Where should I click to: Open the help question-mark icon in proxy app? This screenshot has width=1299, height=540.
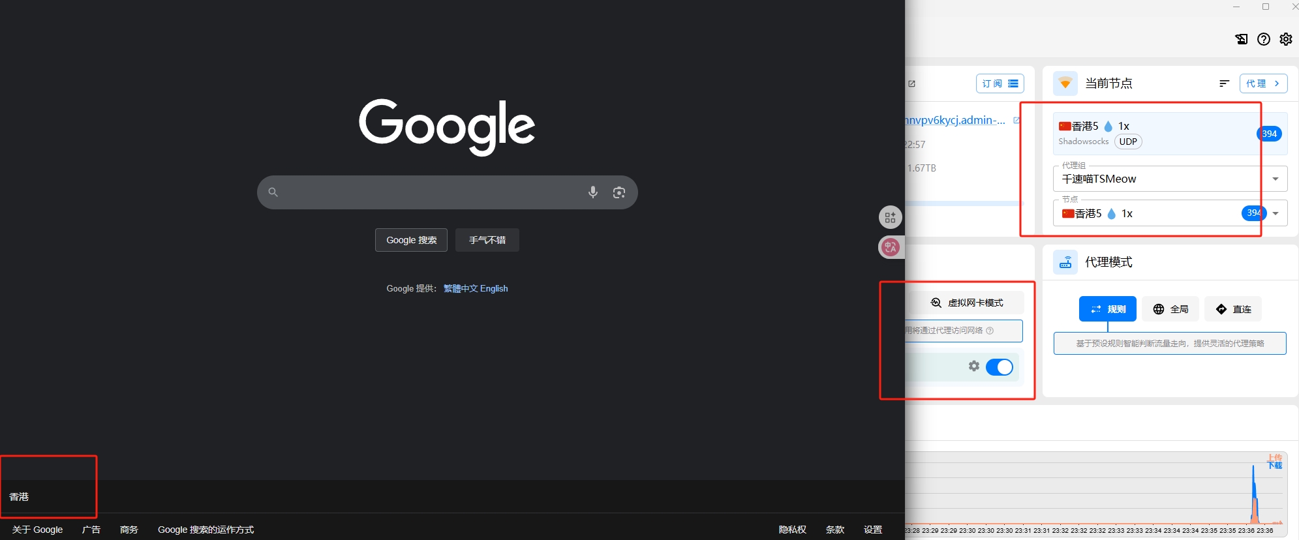[x=1264, y=39]
